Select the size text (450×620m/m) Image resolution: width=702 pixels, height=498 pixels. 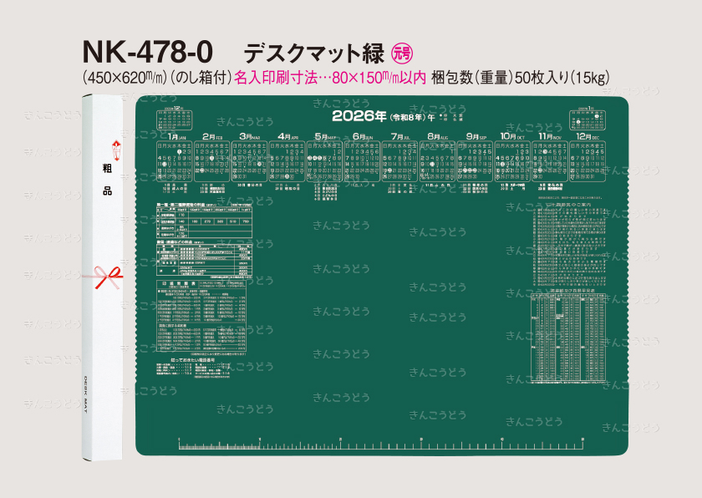tap(125, 78)
